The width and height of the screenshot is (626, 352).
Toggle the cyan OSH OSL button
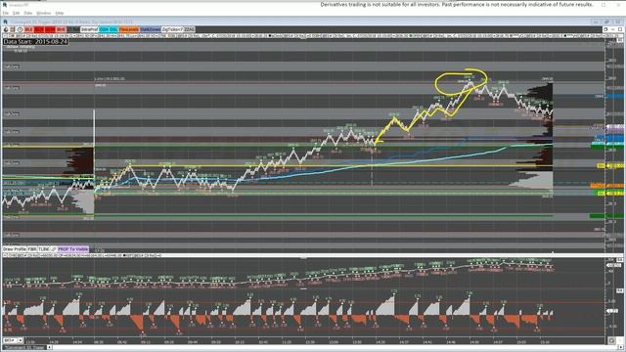109,29
